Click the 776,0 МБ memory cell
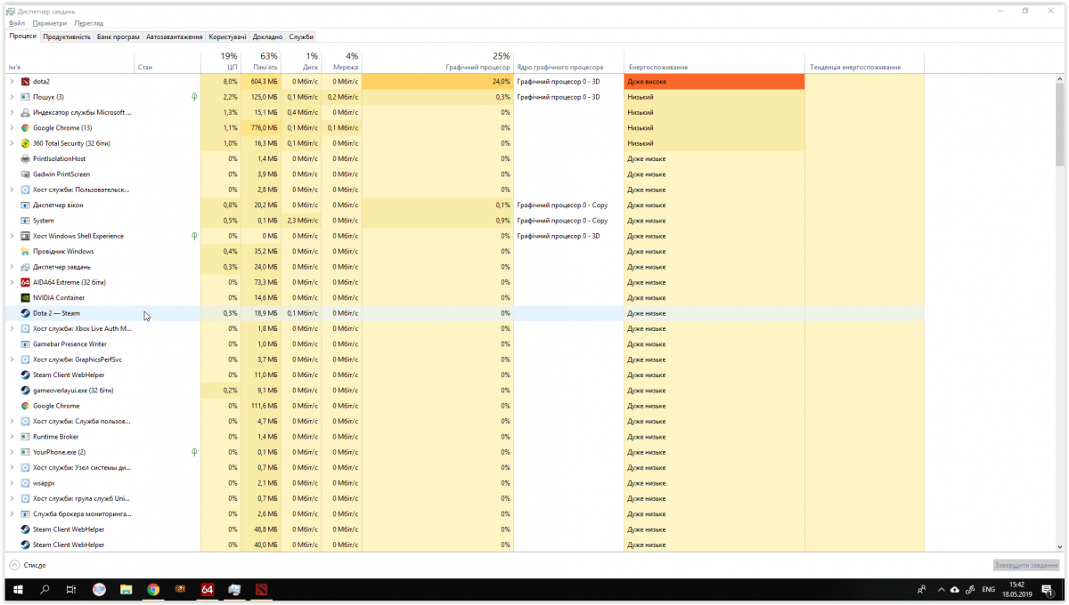The image size is (1069, 605). coord(261,128)
